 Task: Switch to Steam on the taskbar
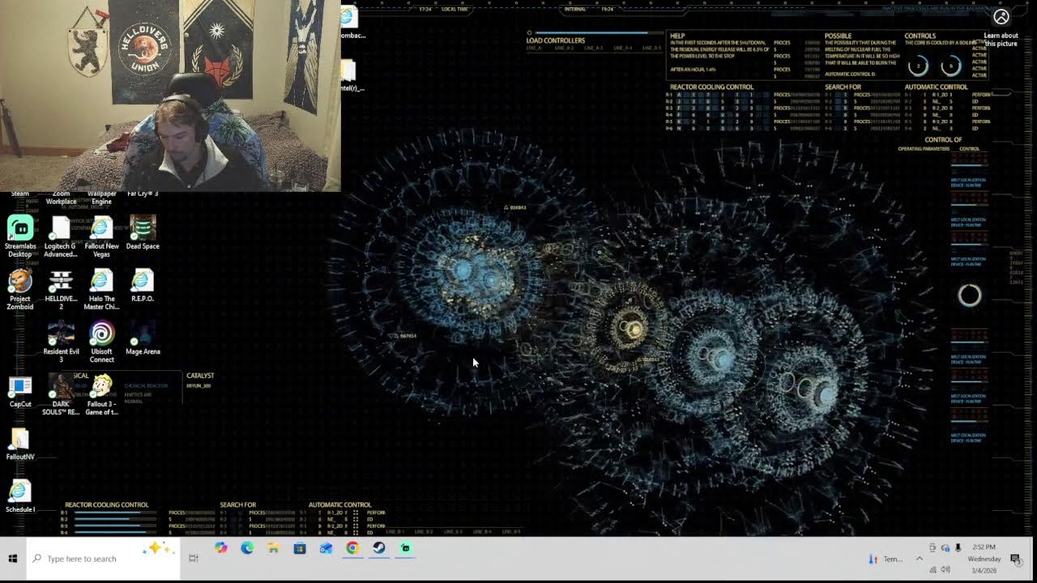tap(378, 548)
